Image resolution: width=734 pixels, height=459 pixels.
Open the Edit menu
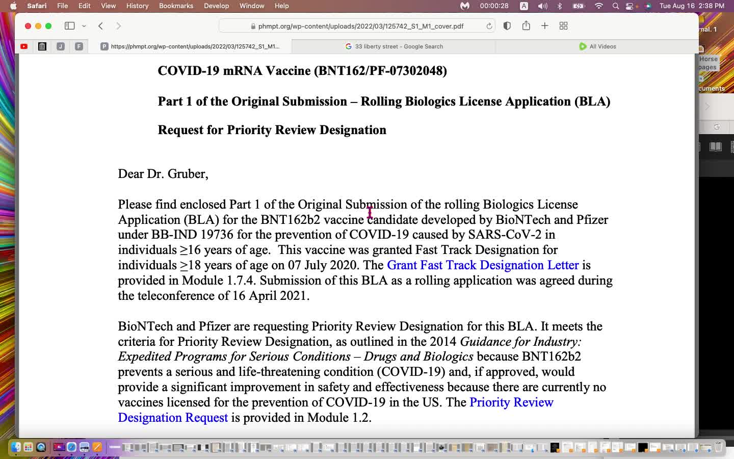coord(85,6)
